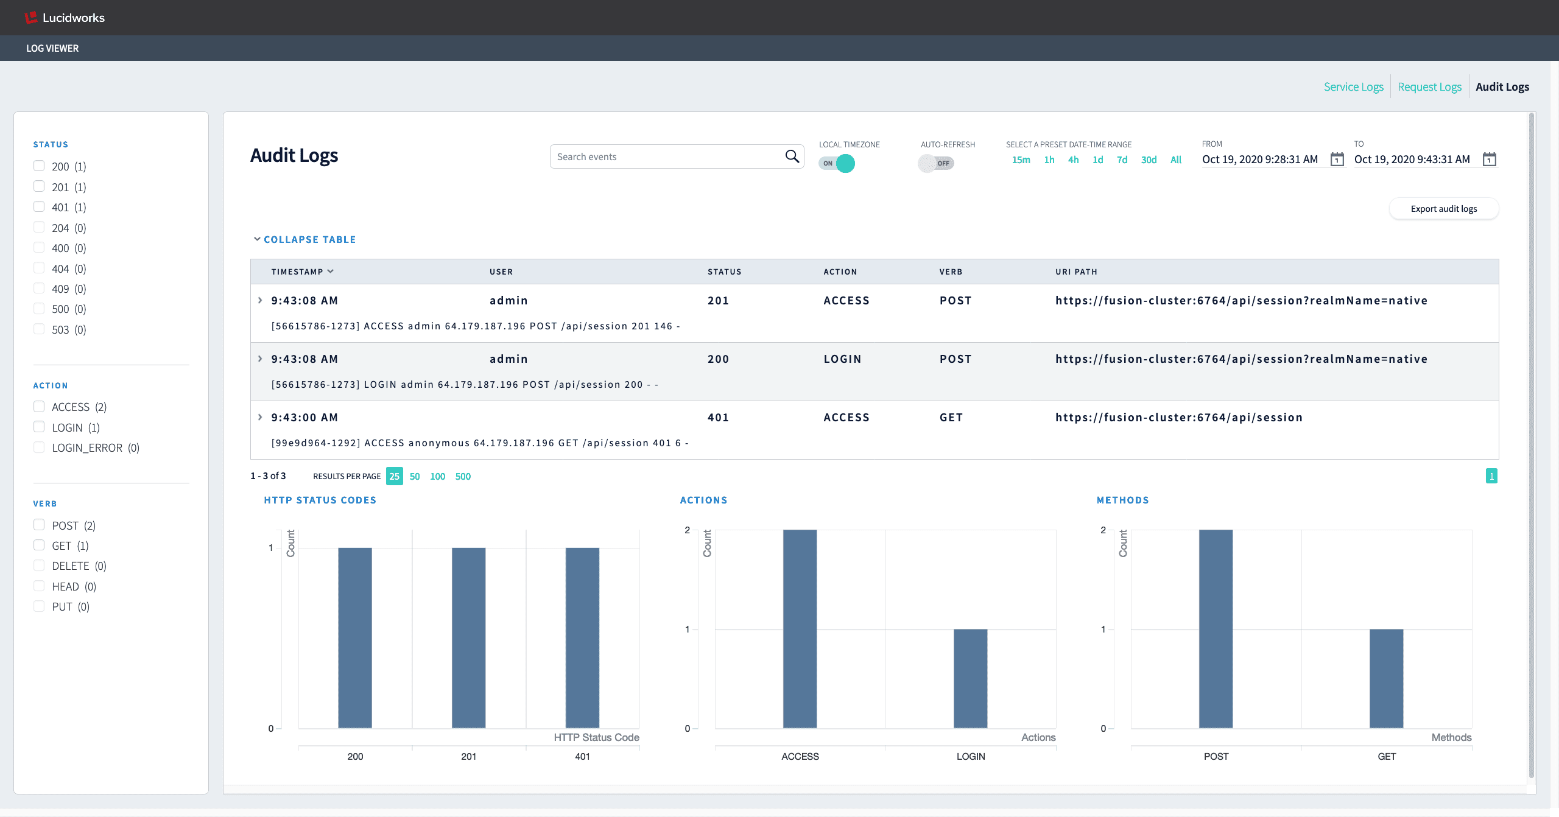The image size is (1559, 817).
Task: Switch to the Request Logs tab
Action: pos(1429,86)
